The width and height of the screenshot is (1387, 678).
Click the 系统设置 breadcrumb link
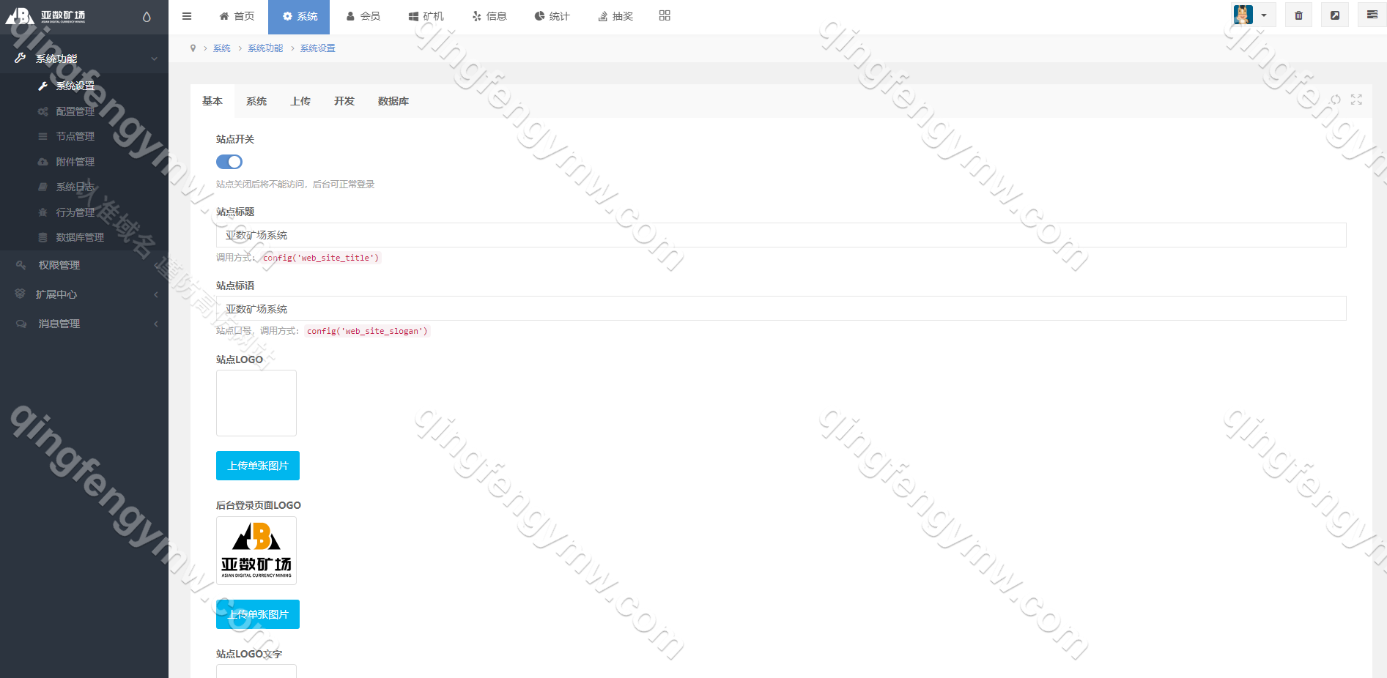[318, 48]
